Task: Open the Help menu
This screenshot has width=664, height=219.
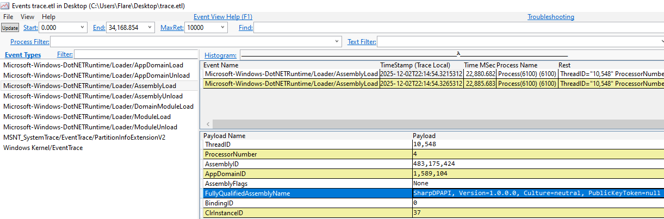Action: (48, 17)
